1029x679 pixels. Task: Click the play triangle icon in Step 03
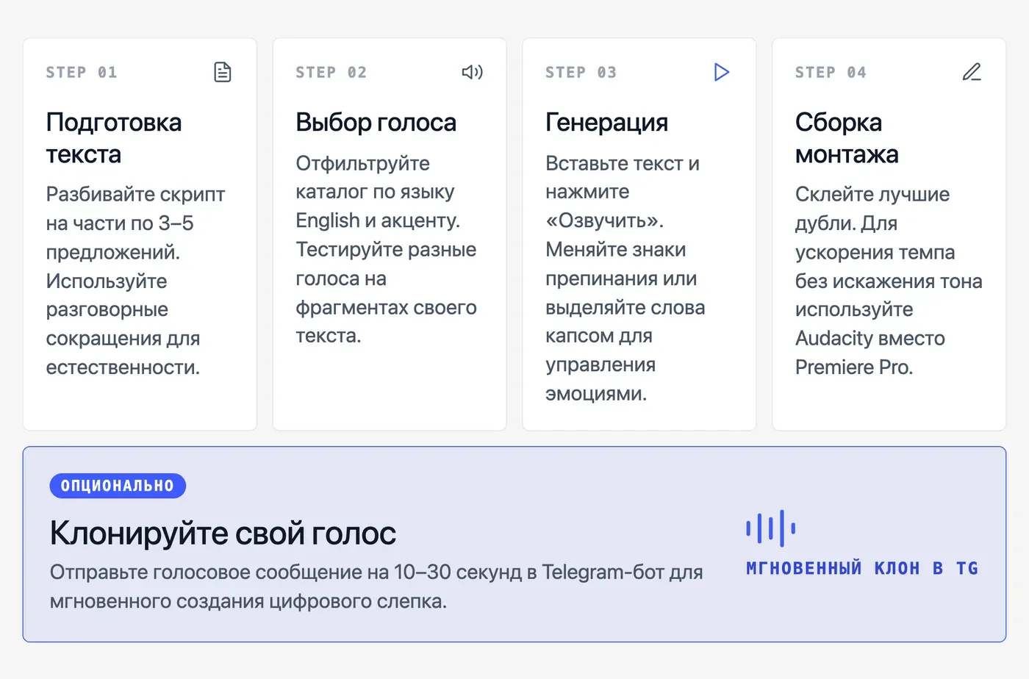[x=722, y=72]
